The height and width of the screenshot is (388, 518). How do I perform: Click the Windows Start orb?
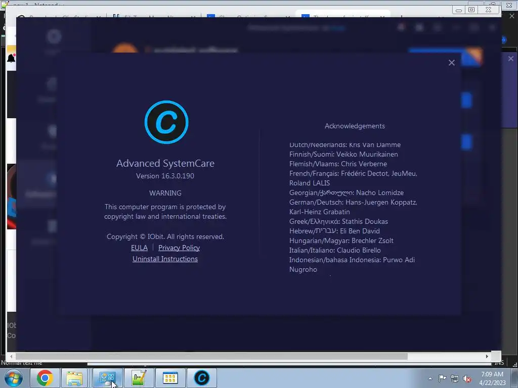14,378
